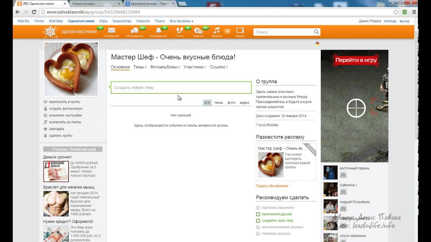Select the Основное tab
The height and width of the screenshot is (242, 431).
tap(120, 67)
